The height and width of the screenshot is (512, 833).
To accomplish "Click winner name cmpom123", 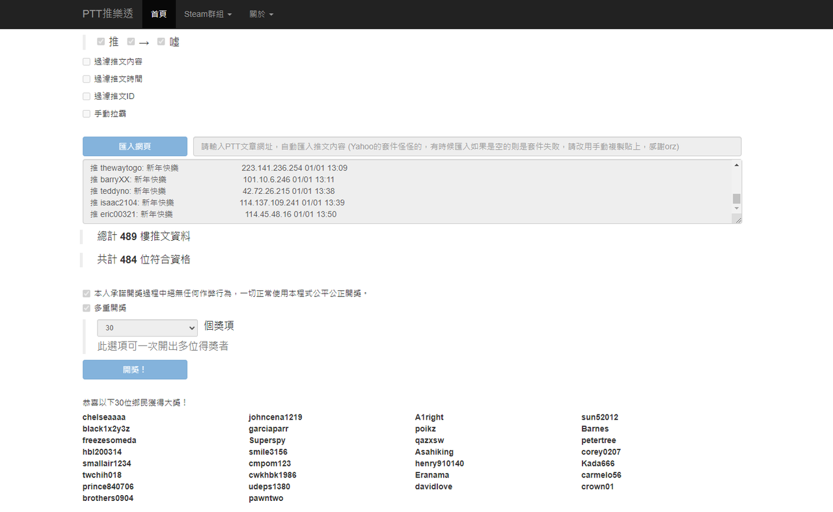I will 270,464.
